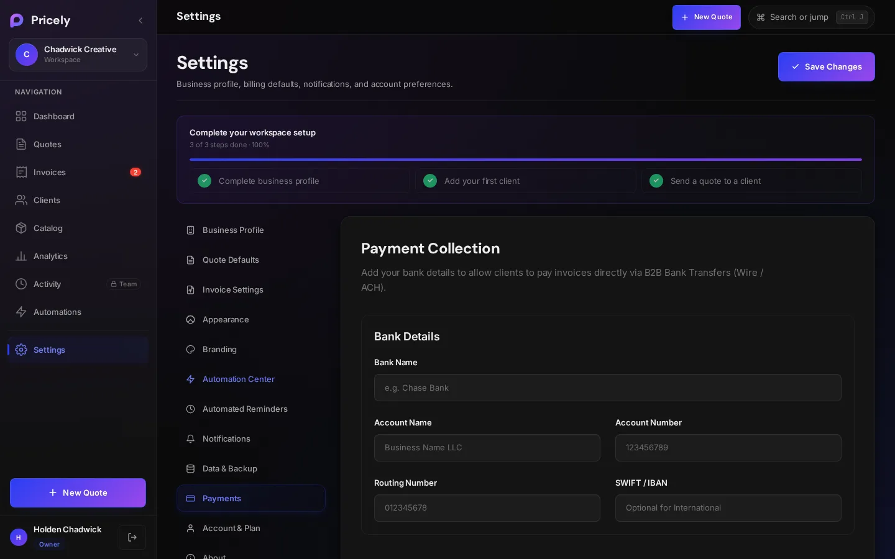
Task: Open the Search or jump box
Action: (x=812, y=17)
